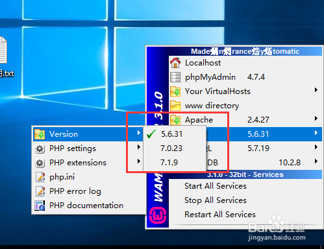Expand the PHP settings submenu arrow

click(139, 147)
